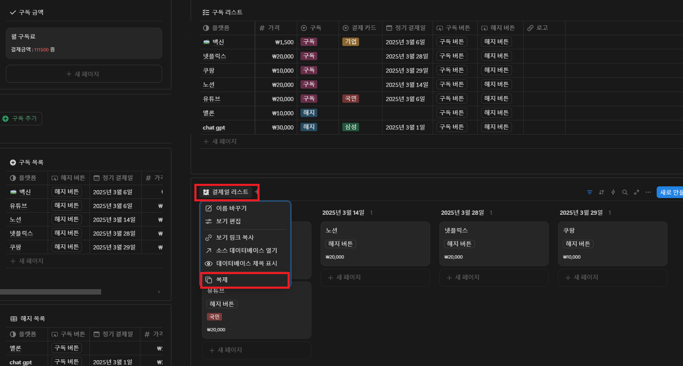683x366 pixels.
Task: Click 해지 버튼 in 백신 row of 구독 목록
Action: point(67,192)
